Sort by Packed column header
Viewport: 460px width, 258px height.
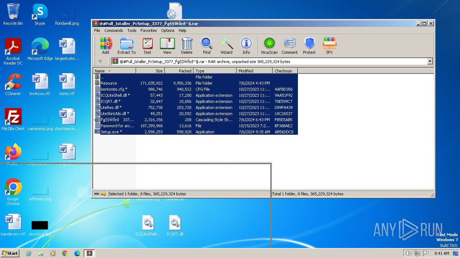coord(179,71)
